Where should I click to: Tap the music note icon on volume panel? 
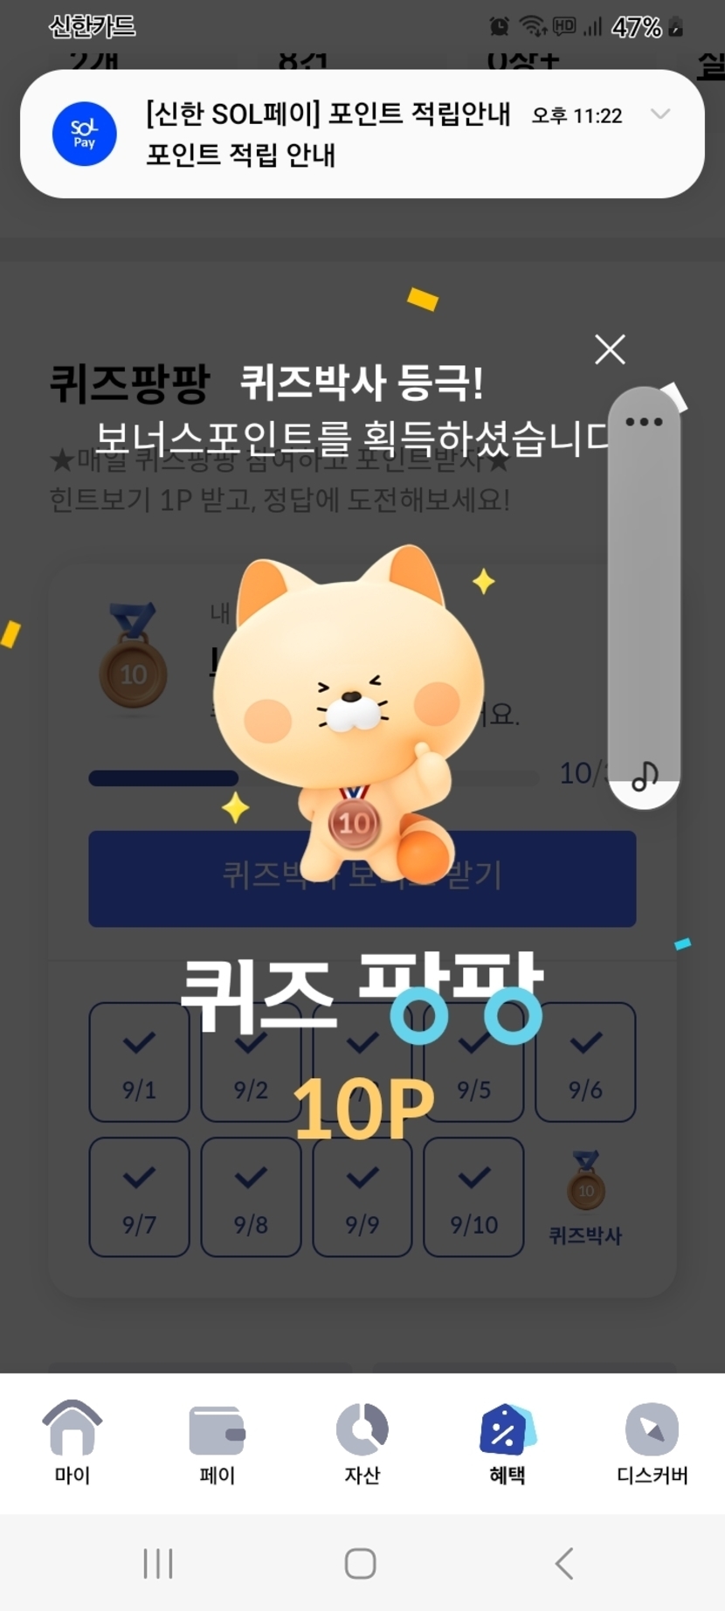coord(645,776)
